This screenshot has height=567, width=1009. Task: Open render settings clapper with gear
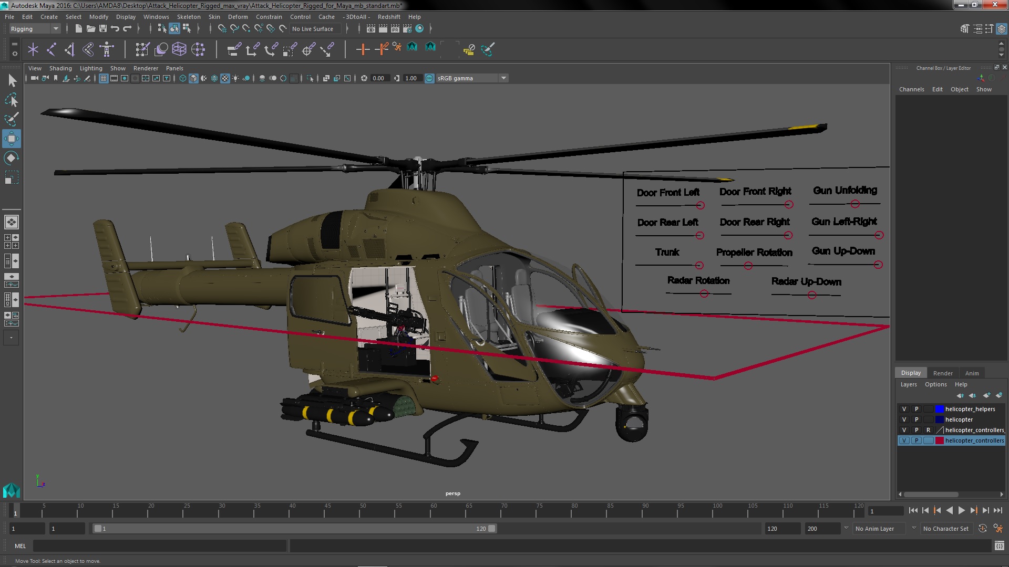407,29
